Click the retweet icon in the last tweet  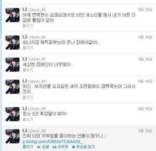pyautogui.click(x=54, y=147)
